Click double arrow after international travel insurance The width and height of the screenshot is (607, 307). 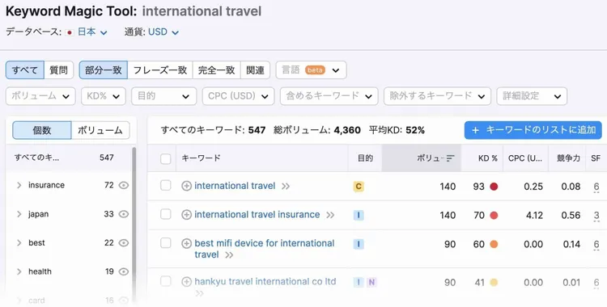(330, 215)
